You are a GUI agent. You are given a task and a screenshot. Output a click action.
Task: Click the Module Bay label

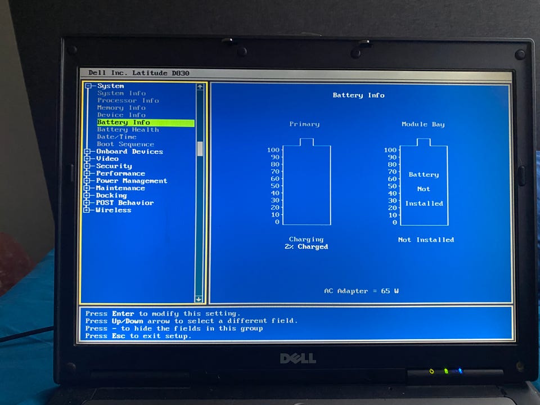tap(423, 124)
